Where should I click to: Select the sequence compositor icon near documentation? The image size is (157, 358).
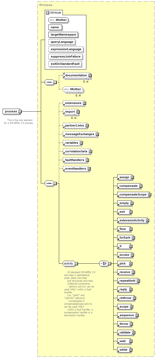(x=49, y=82)
